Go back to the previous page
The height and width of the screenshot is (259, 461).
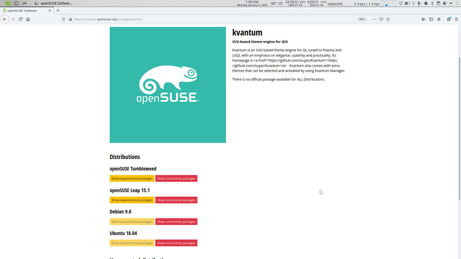tap(4, 19)
